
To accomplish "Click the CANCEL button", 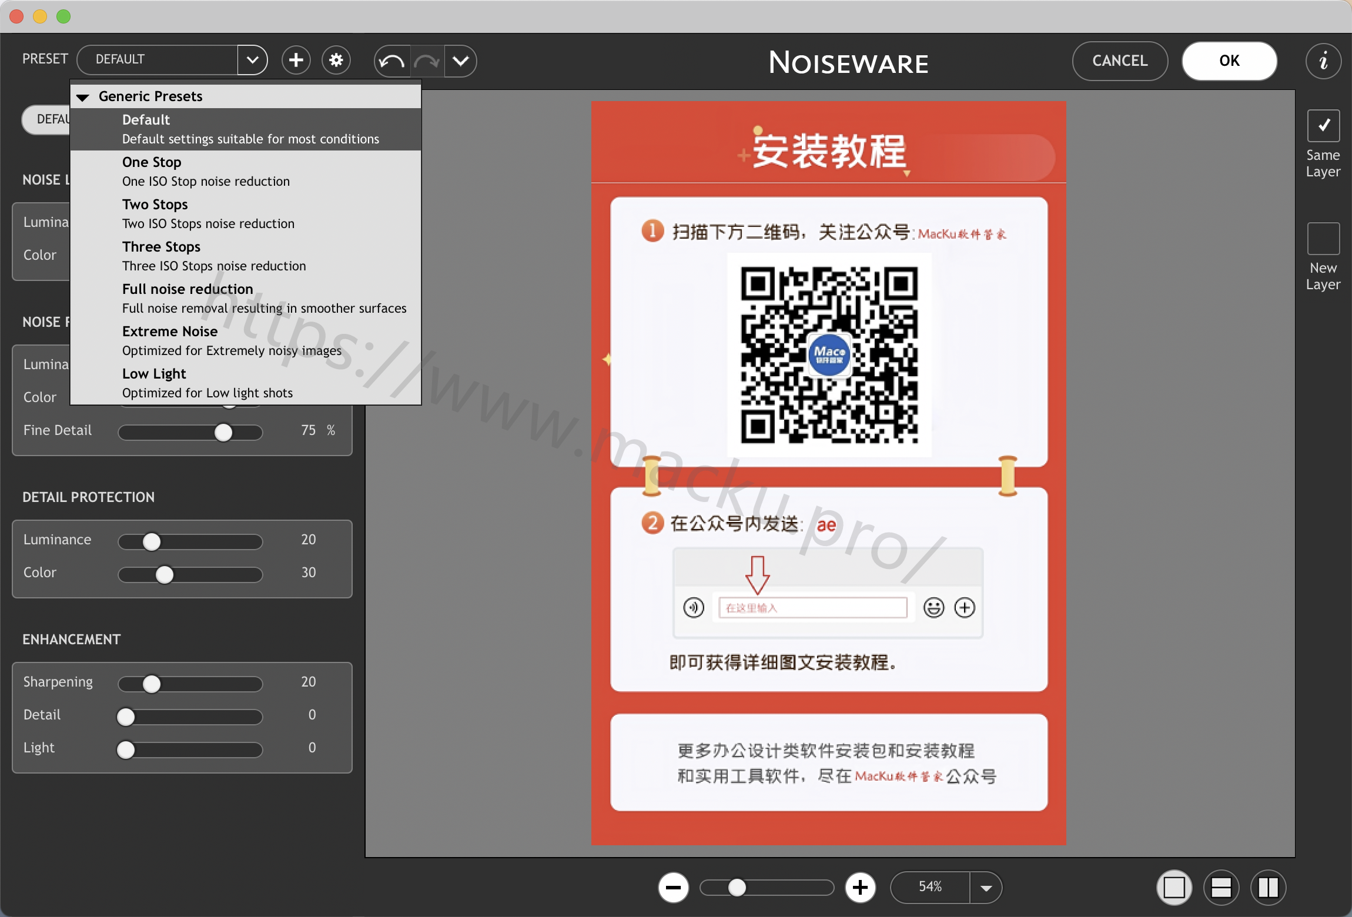I will pyautogui.click(x=1120, y=61).
